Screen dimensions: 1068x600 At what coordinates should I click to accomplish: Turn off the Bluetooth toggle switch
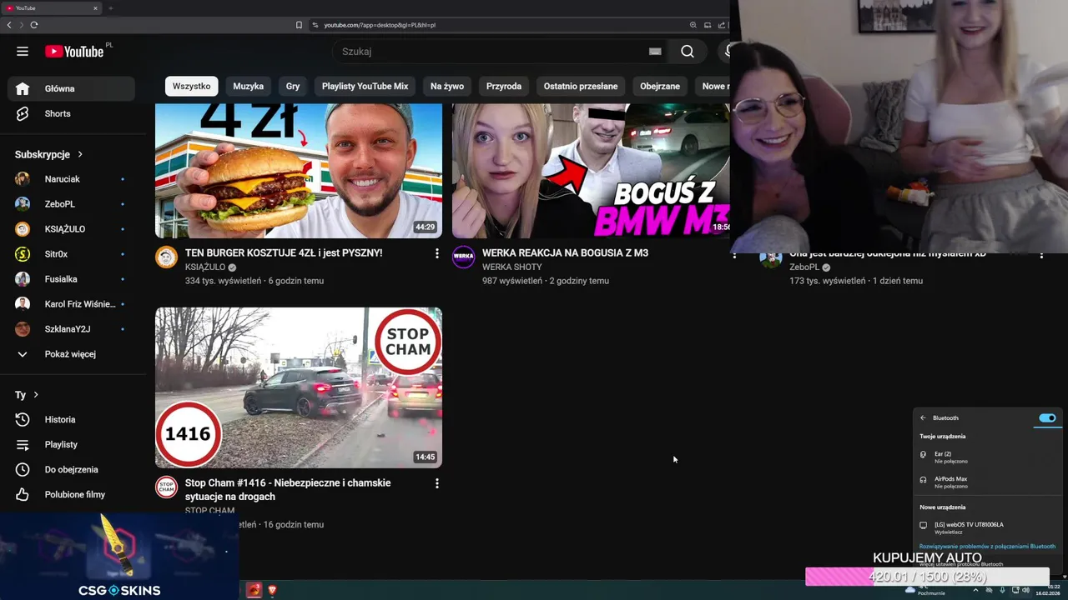pyautogui.click(x=1047, y=417)
